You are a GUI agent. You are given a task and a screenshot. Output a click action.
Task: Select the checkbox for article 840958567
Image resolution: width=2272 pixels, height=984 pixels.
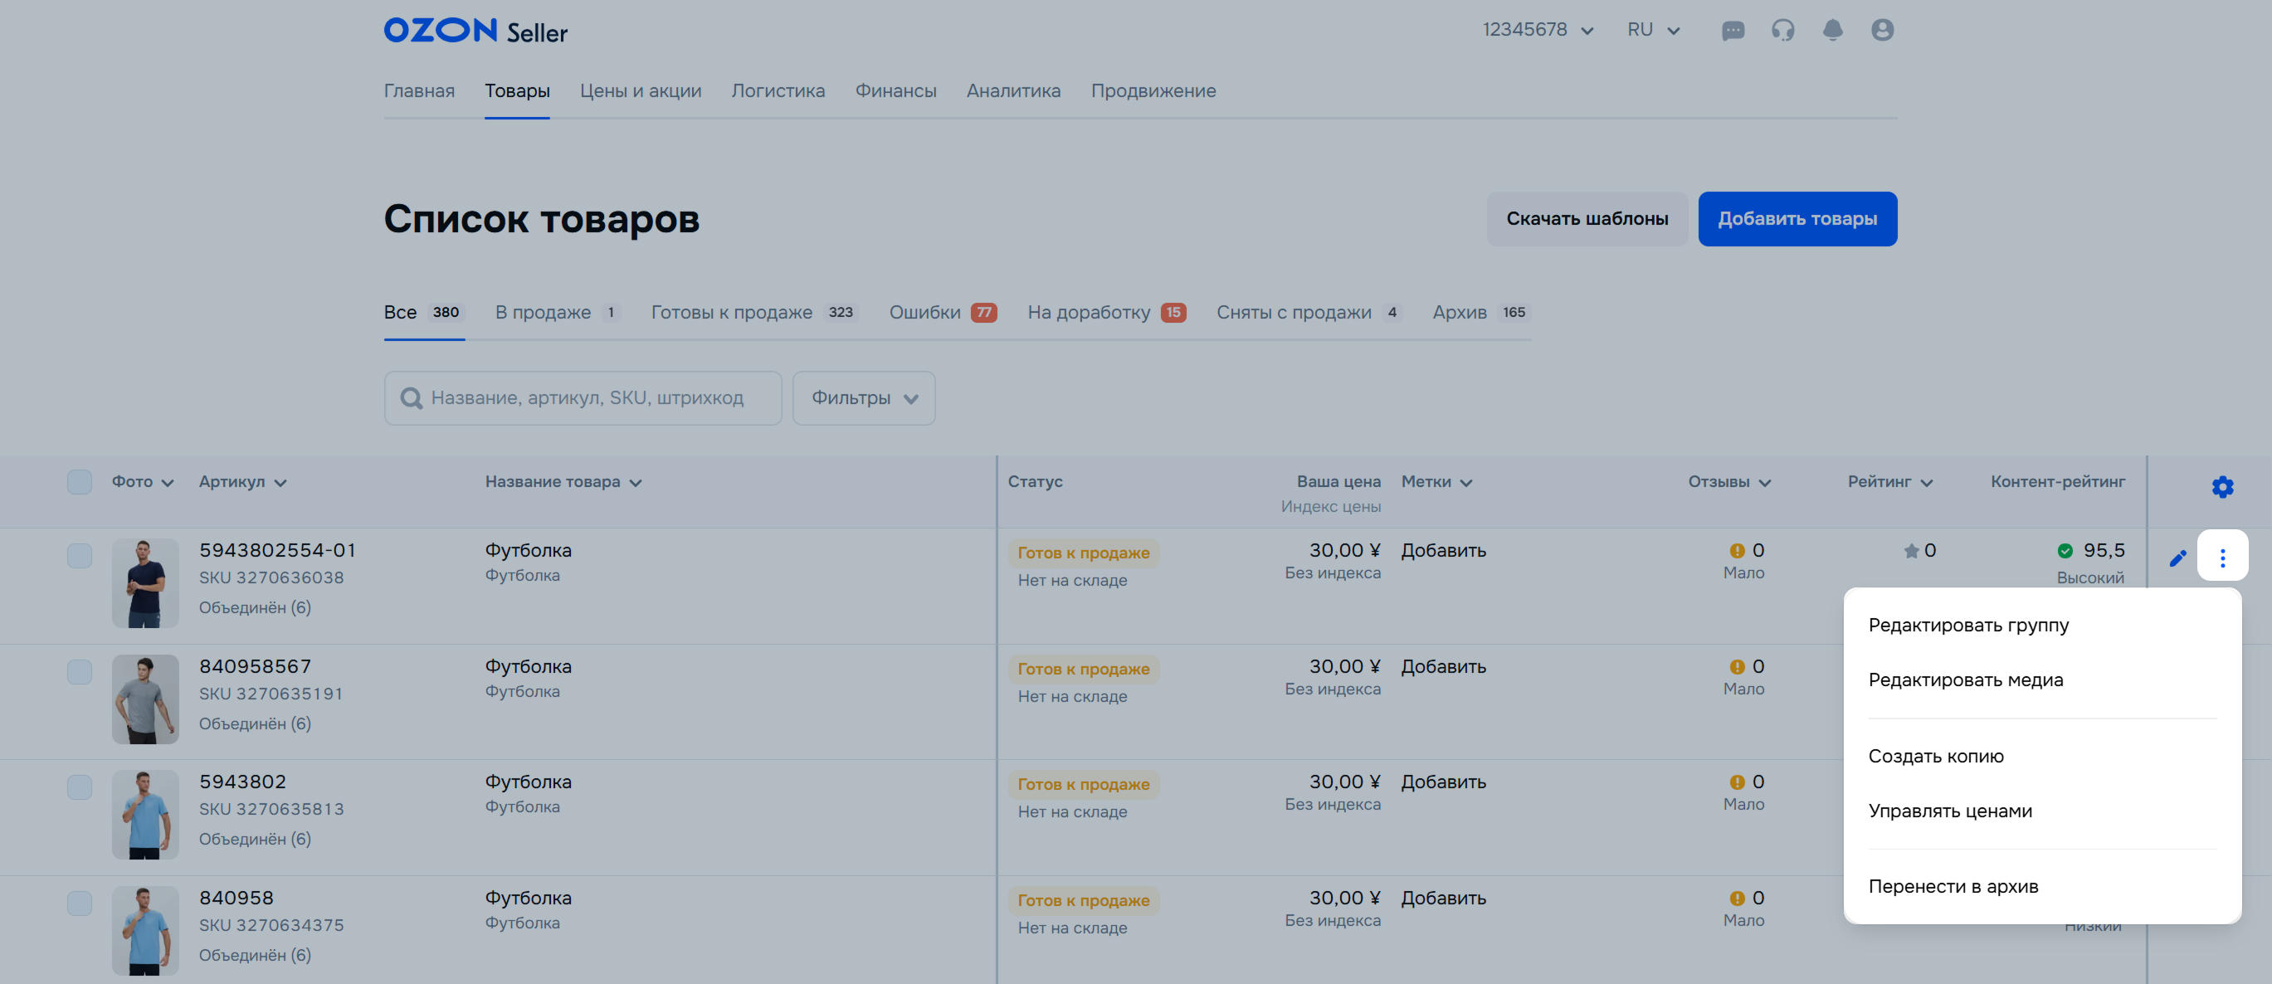[80, 672]
